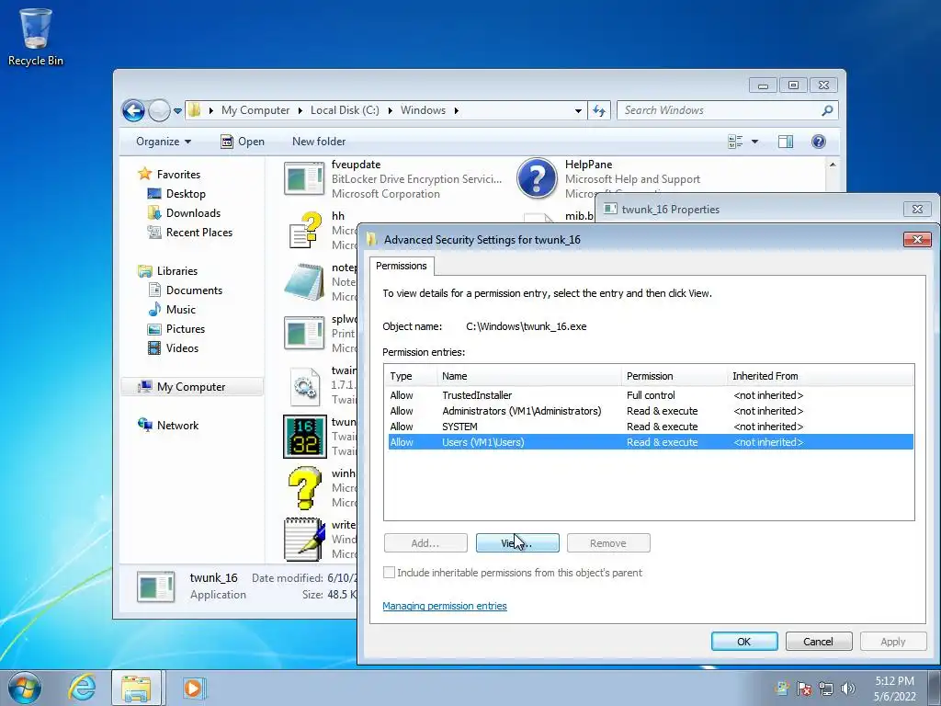This screenshot has height=706, width=941.
Task: Click Cancel in Advanced Security Settings
Action: (x=818, y=642)
